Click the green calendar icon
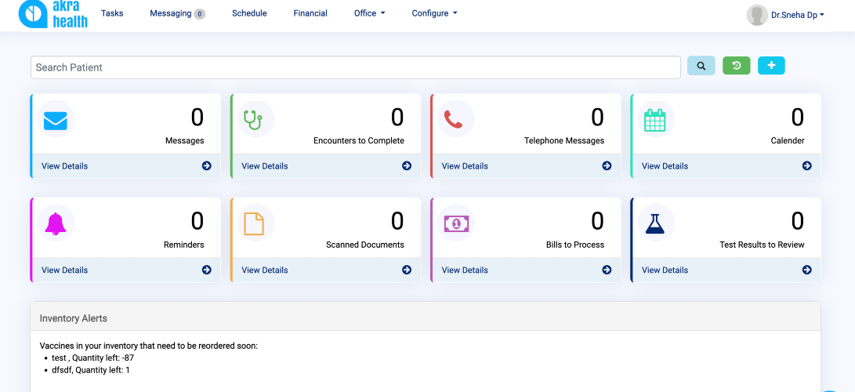 point(655,120)
